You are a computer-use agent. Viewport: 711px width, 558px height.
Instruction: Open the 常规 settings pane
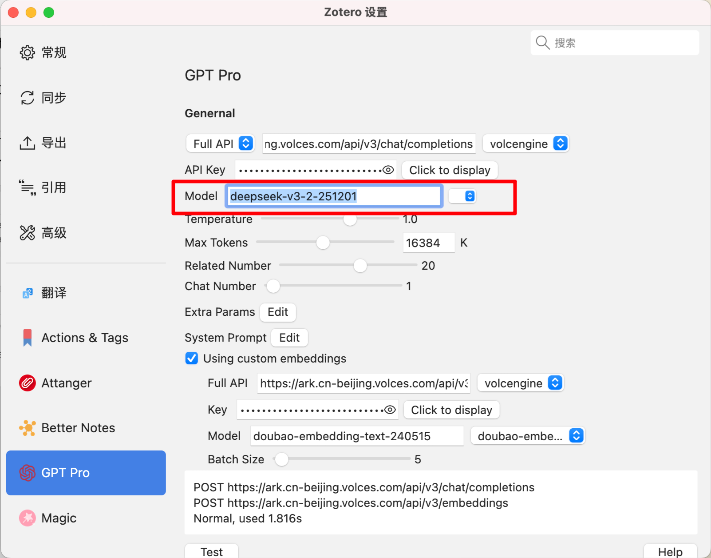[x=86, y=52]
